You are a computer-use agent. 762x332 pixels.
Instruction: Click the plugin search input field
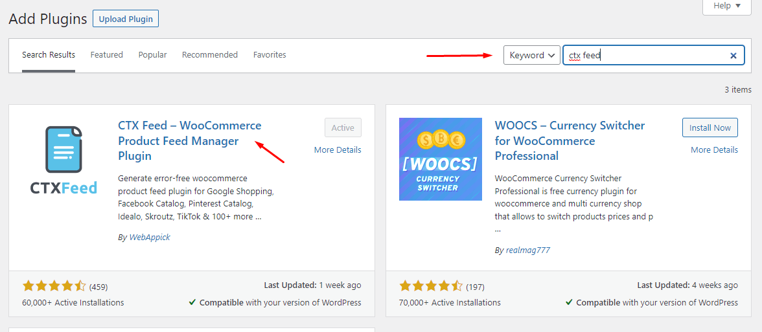pyautogui.click(x=648, y=56)
